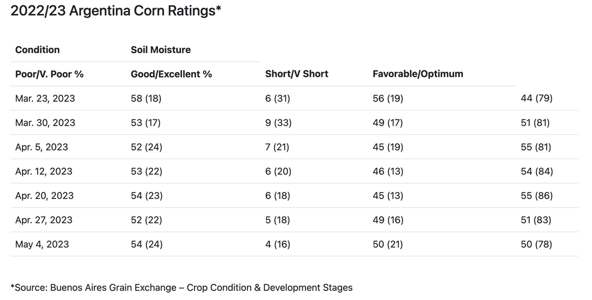Select the 'Apr. 20, 2023' row date
Screen dimensions: 592x300
[45, 196]
